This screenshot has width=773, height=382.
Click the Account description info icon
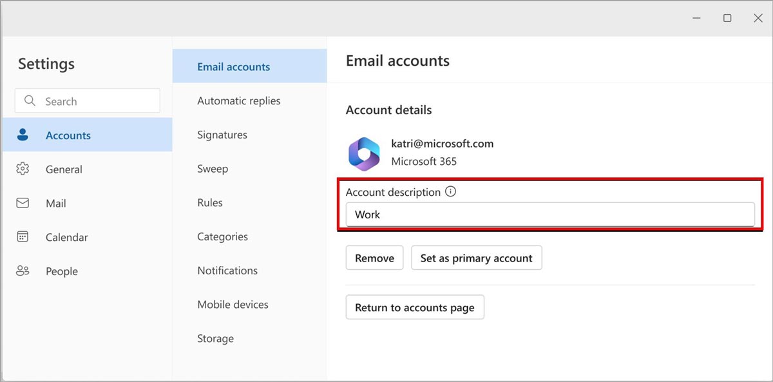point(451,192)
